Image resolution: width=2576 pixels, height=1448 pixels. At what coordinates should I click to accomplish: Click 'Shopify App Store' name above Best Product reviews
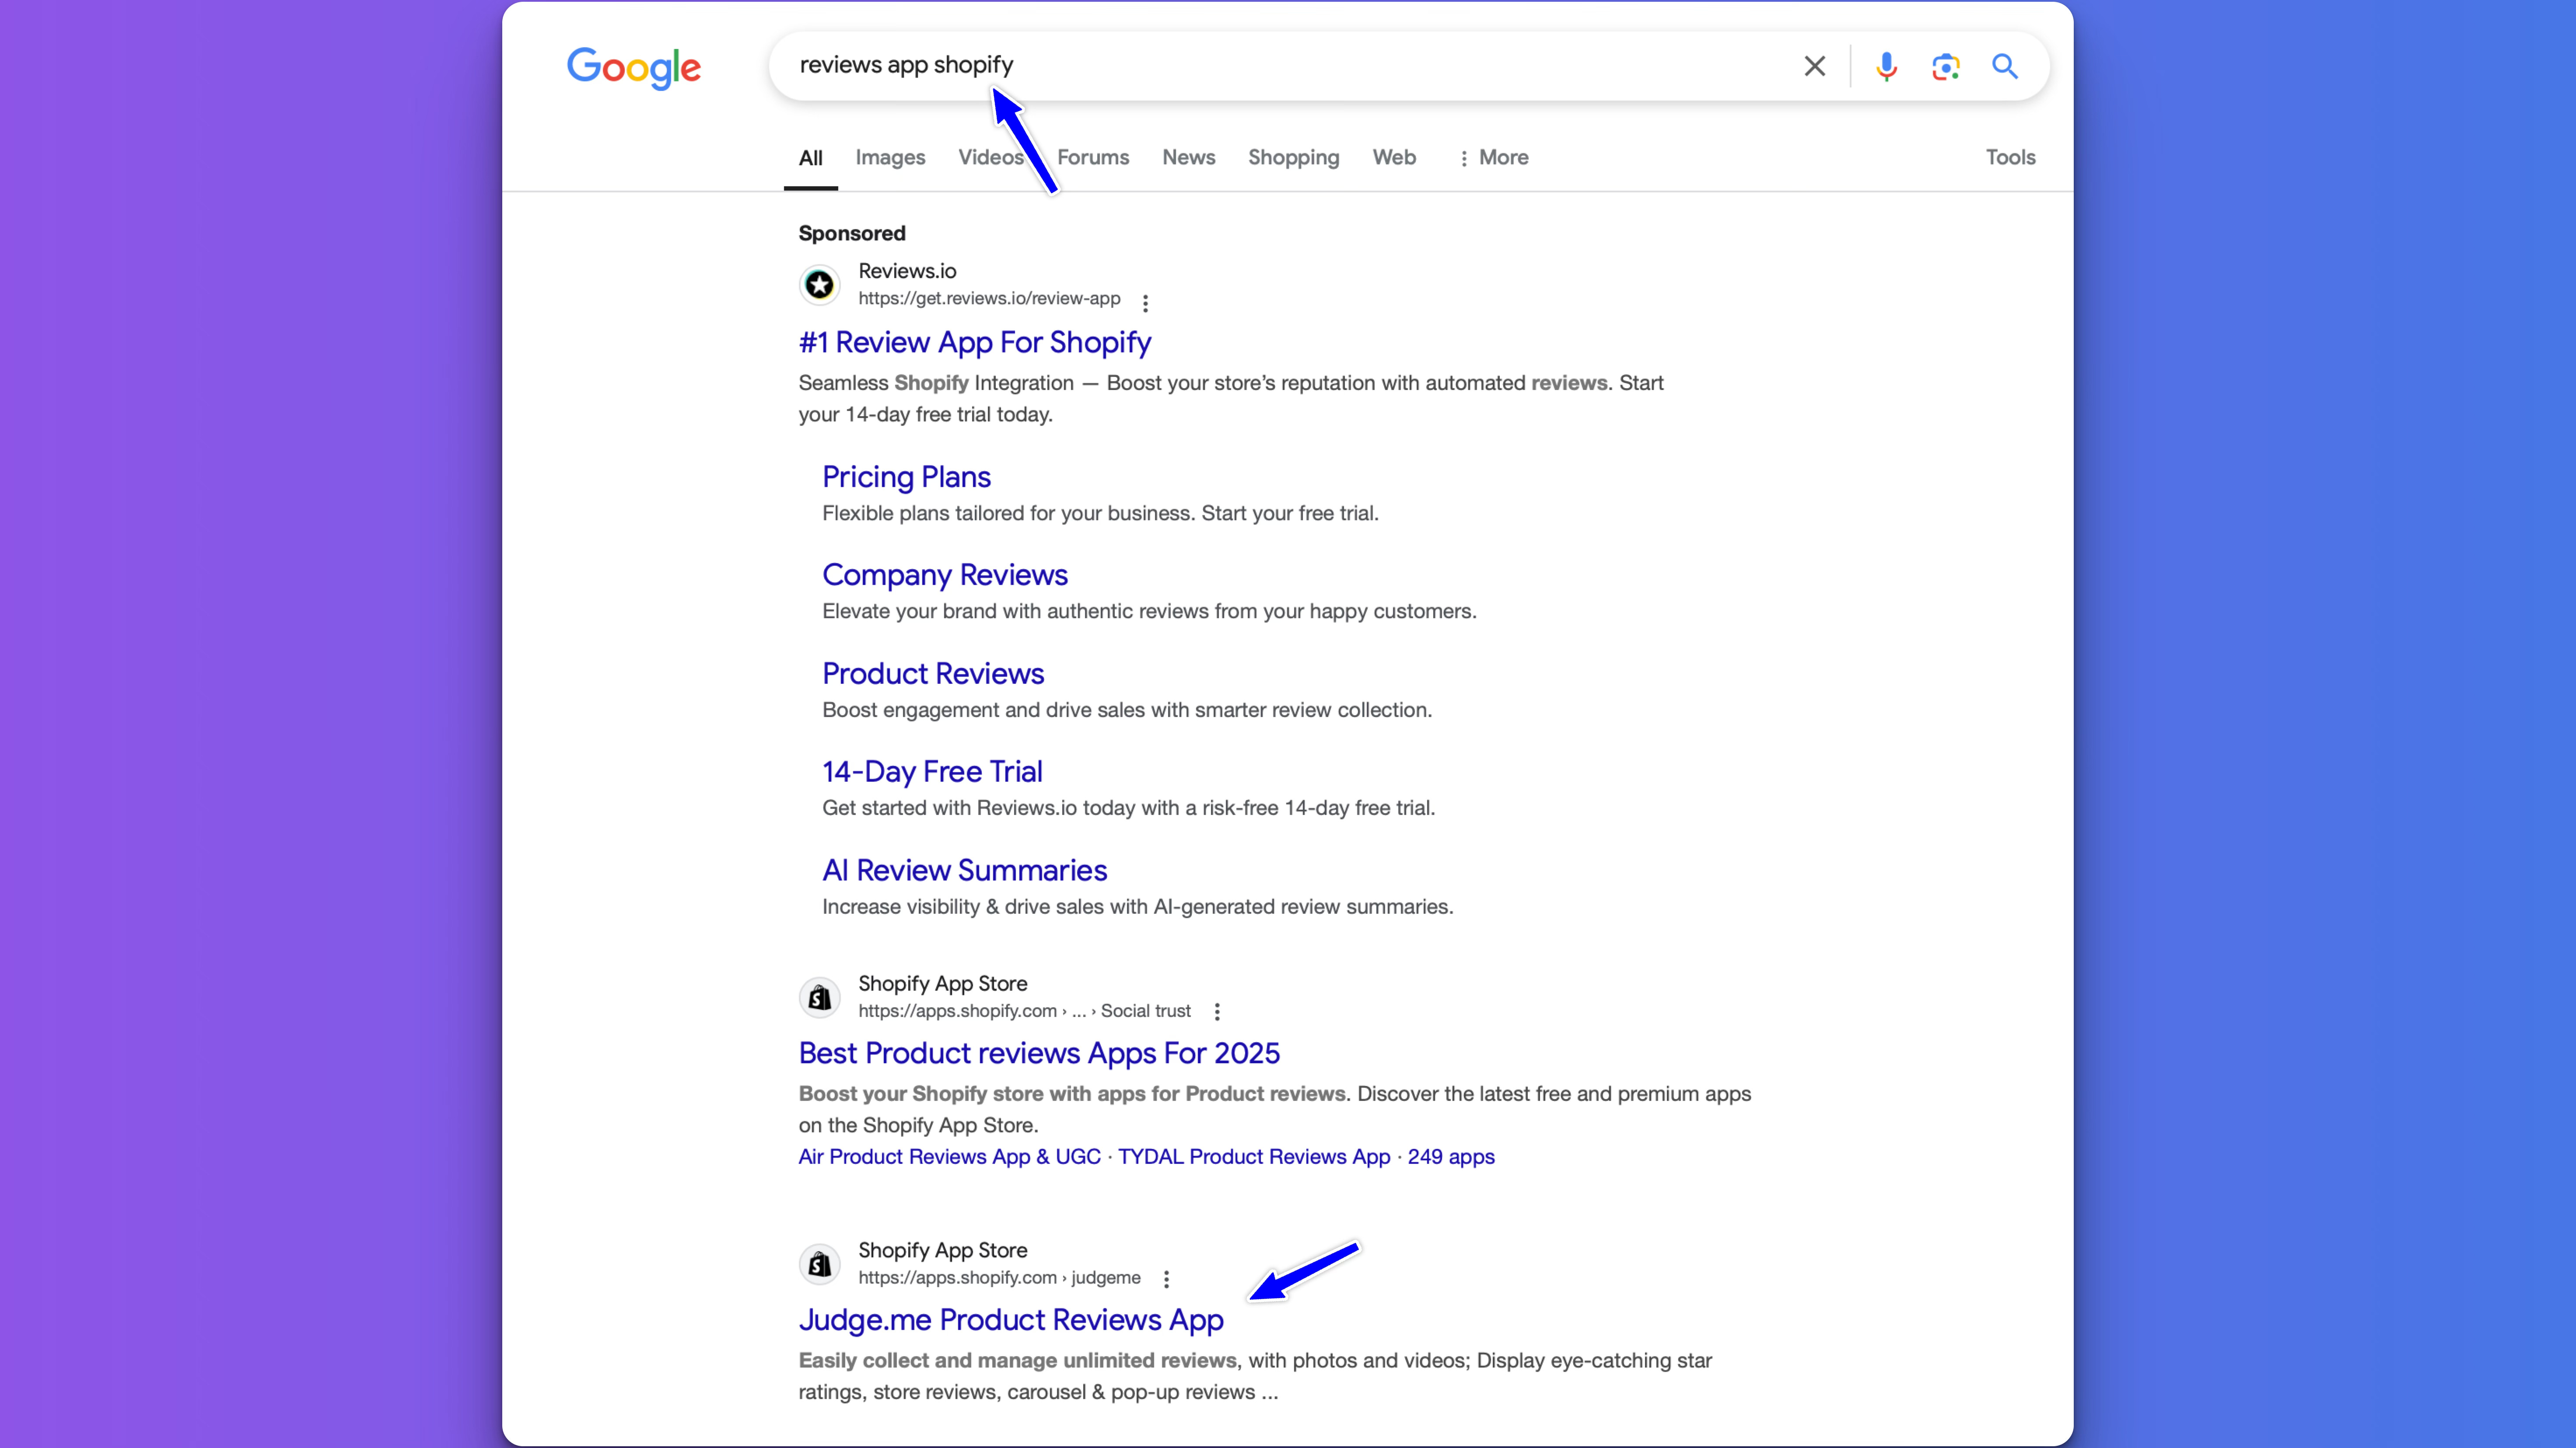click(x=942, y=984)
